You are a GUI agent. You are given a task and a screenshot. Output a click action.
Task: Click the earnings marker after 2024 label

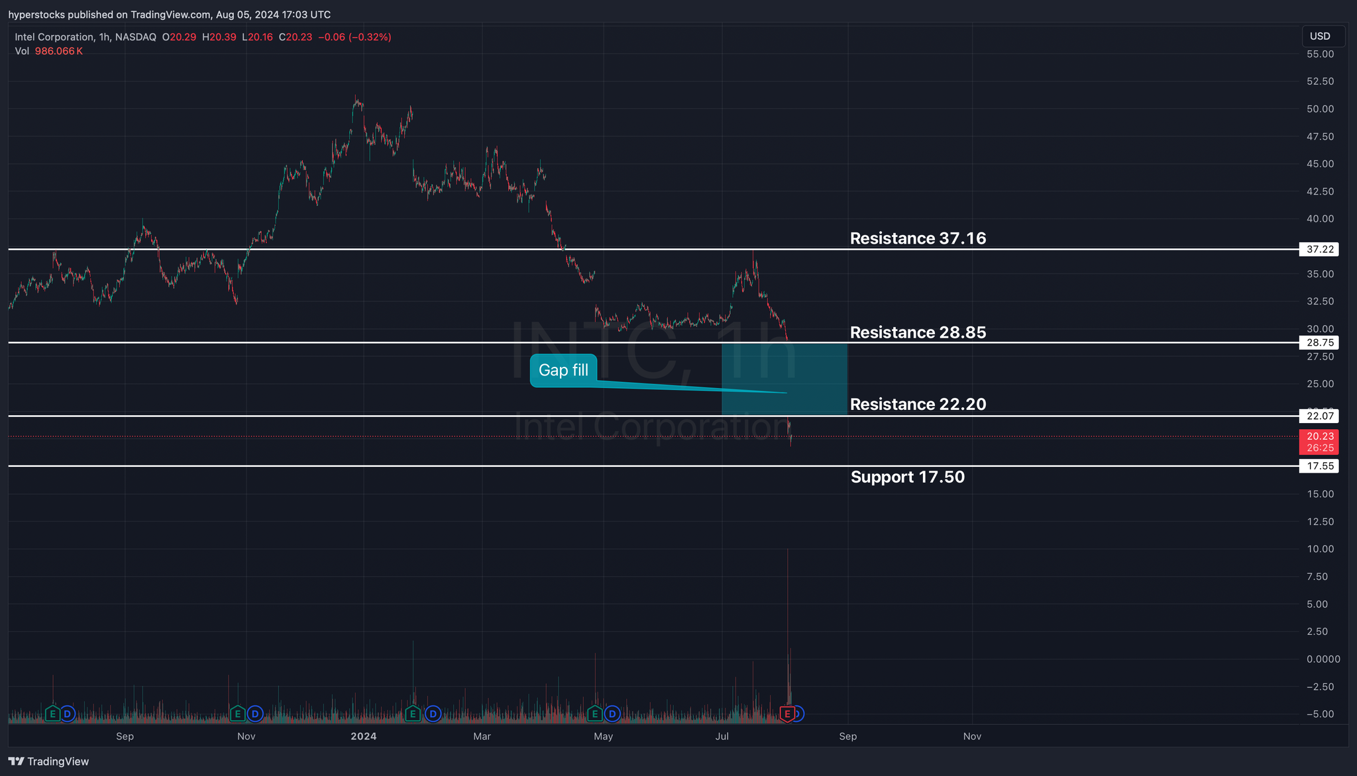(413, 714)
